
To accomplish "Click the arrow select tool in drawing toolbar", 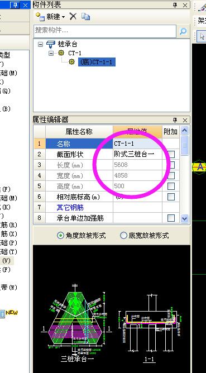I will coord(202,36).
